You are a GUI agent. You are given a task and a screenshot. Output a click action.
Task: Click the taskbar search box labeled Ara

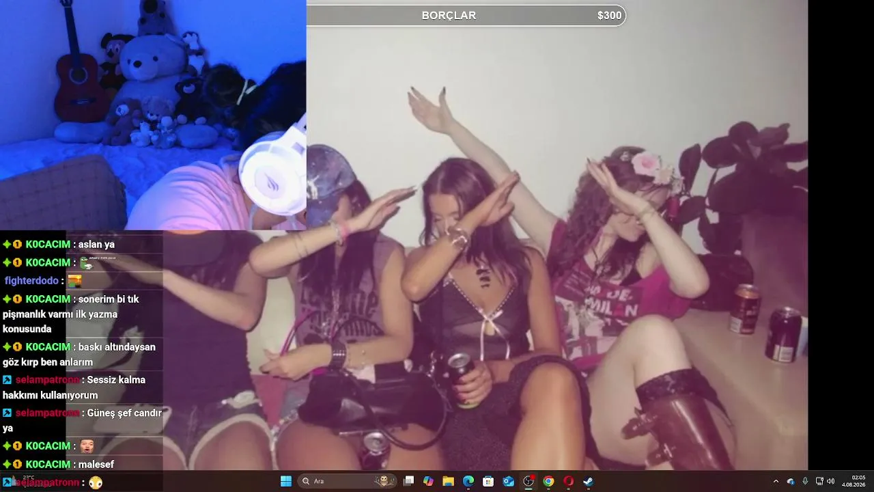(347, 481)
